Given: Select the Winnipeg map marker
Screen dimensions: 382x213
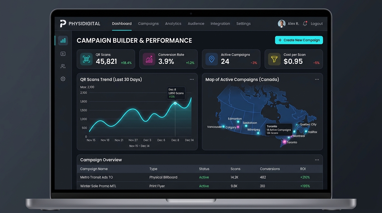Looking at the screenshot, I should click(x=258, y=133).
